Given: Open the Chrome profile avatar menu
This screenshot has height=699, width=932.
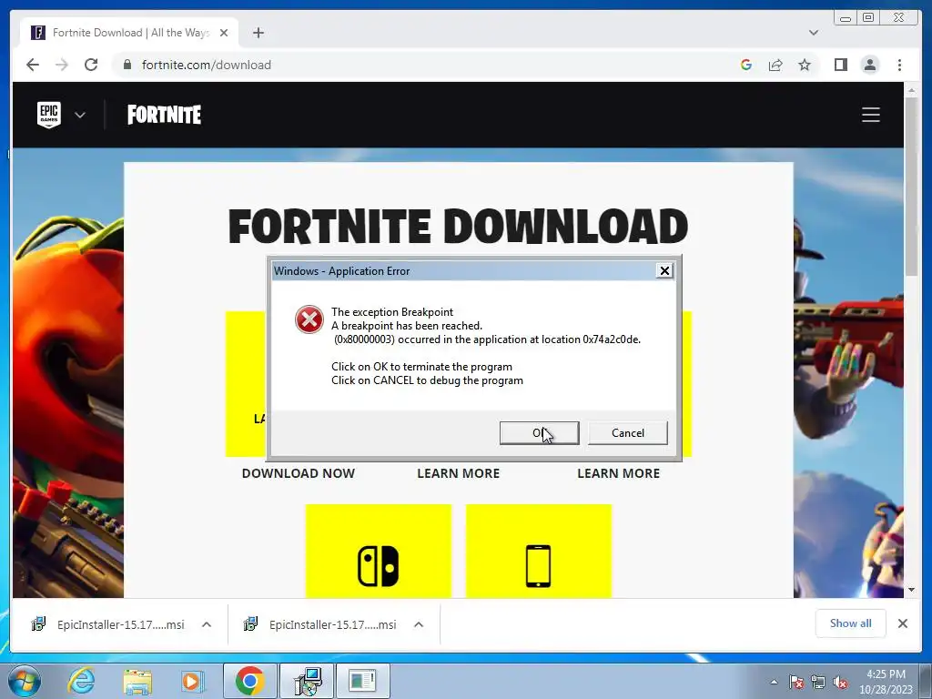Looking at the screenshot, I should click(869, 65).
